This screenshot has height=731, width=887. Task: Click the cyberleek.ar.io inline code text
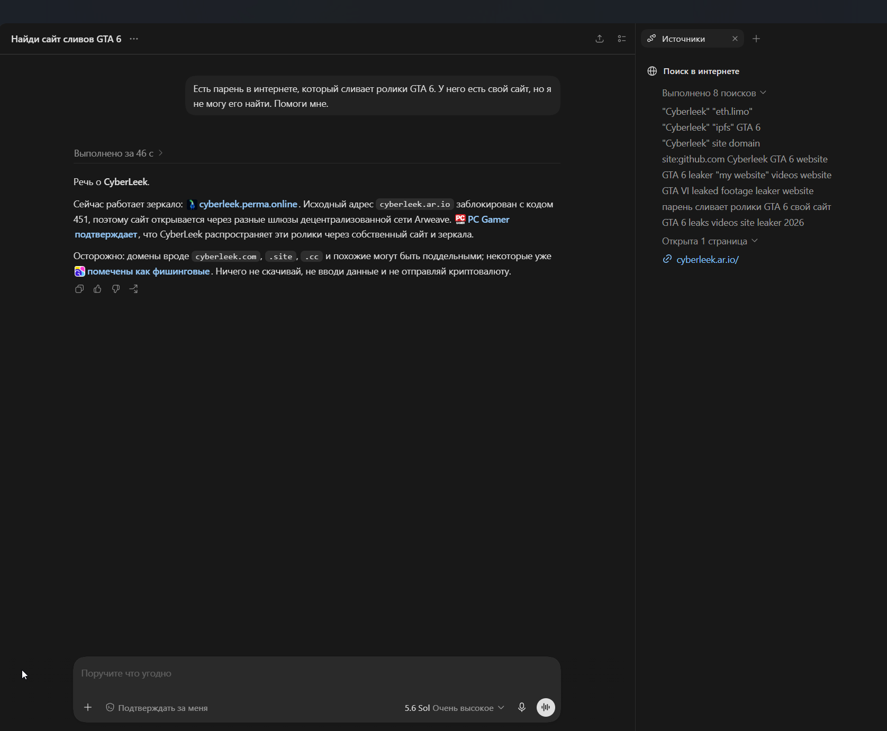click(415, 204)
